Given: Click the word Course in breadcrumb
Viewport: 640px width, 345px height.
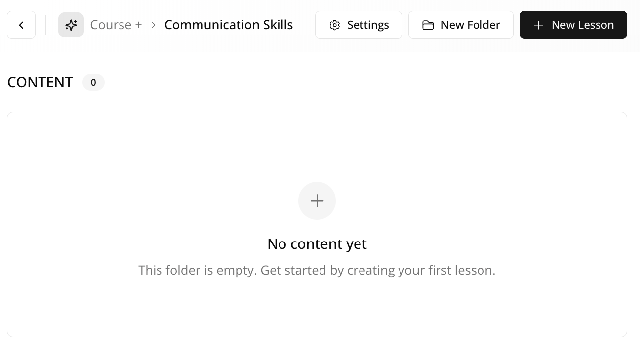Looking at the screenshot, I should coord(111,25).
